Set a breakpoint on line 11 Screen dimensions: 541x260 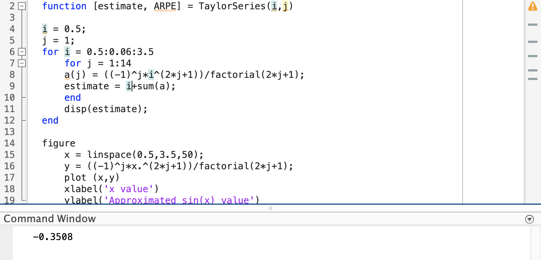coord(20,109)
